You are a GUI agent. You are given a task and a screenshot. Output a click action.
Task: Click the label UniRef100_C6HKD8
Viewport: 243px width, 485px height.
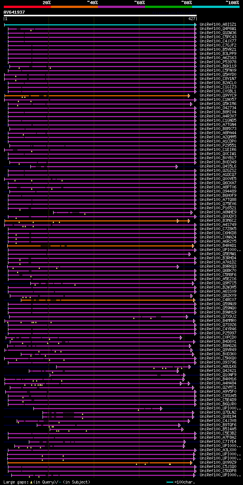pos(218,233)
